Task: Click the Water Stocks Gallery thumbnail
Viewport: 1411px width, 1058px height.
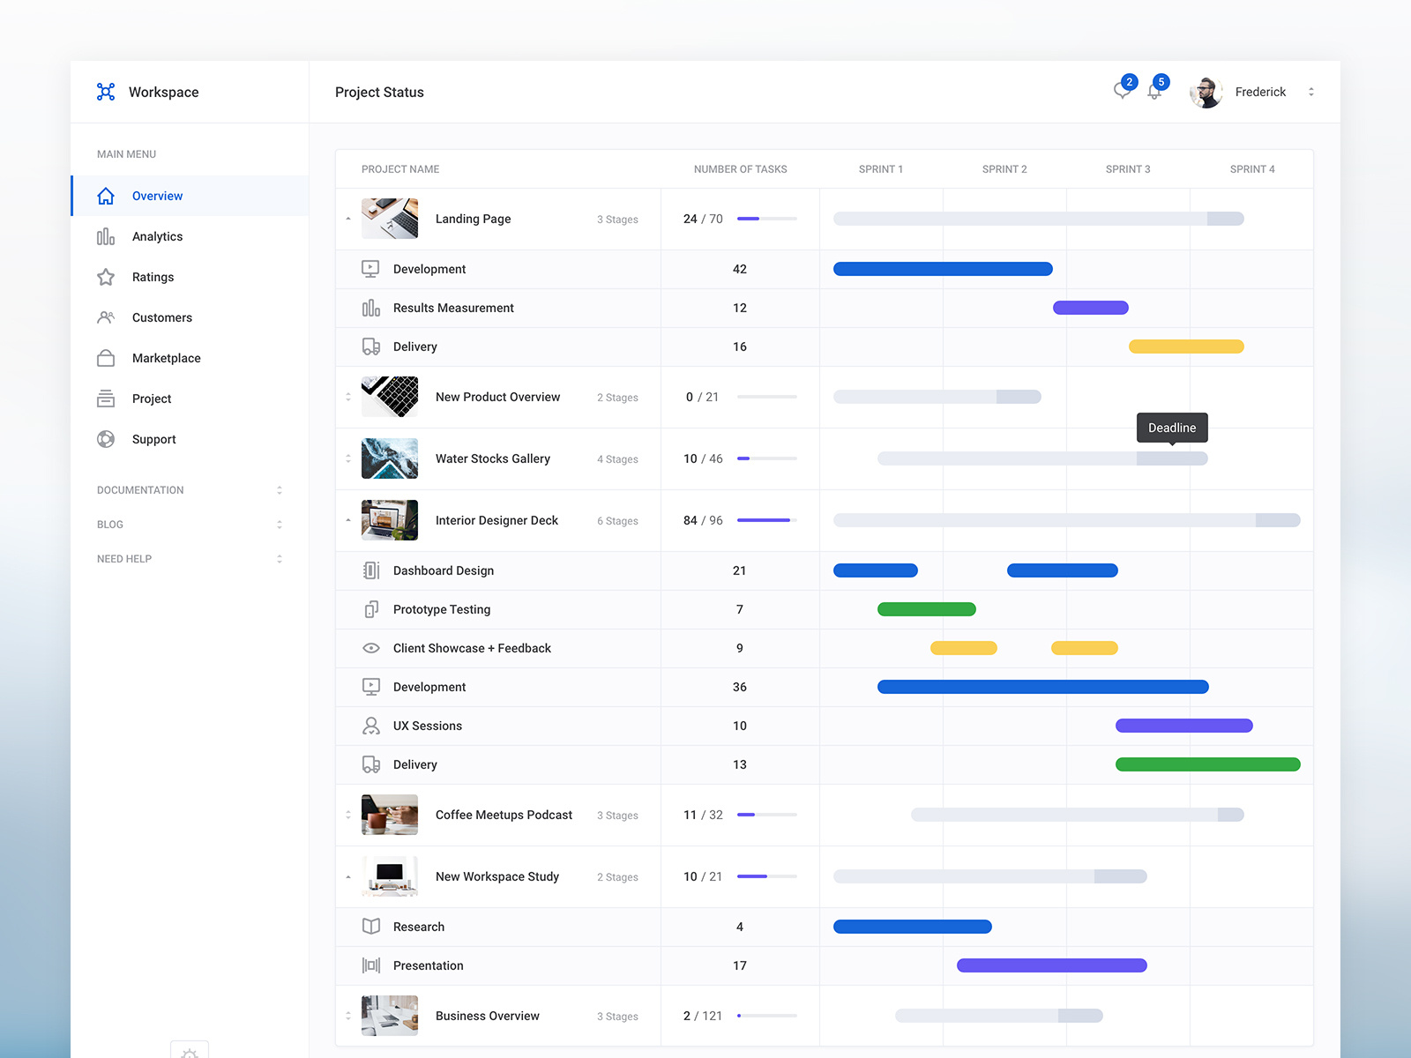Action: (389, 458)
